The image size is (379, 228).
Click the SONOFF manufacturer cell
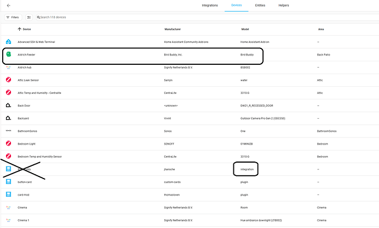pos(169,144)
